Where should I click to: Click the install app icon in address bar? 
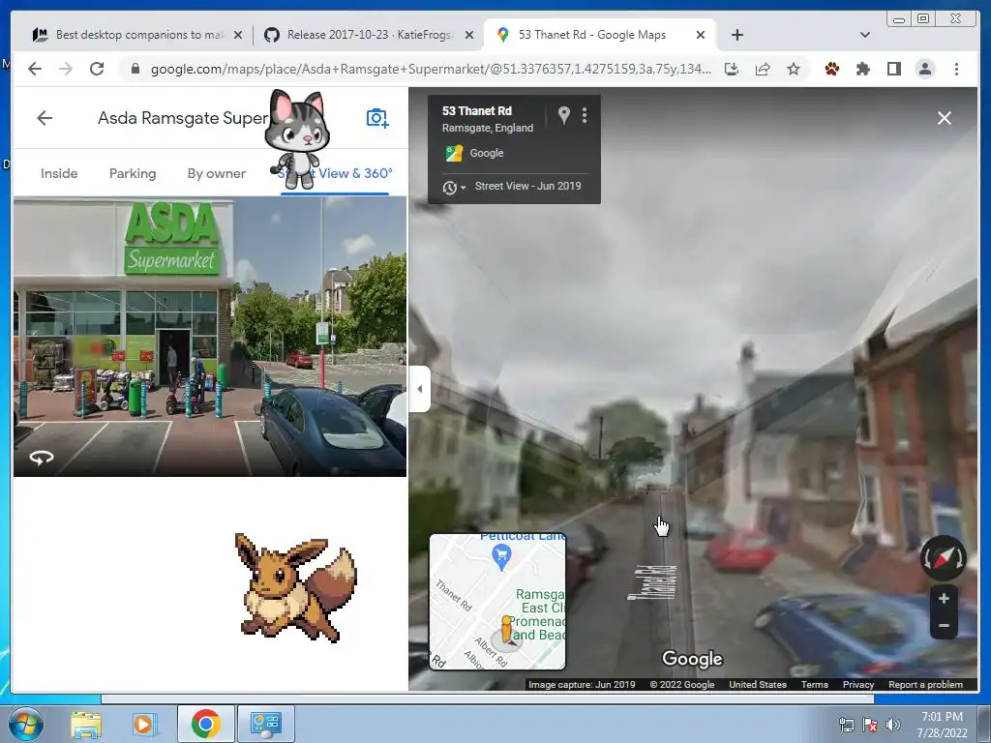(x=732, y=69)
